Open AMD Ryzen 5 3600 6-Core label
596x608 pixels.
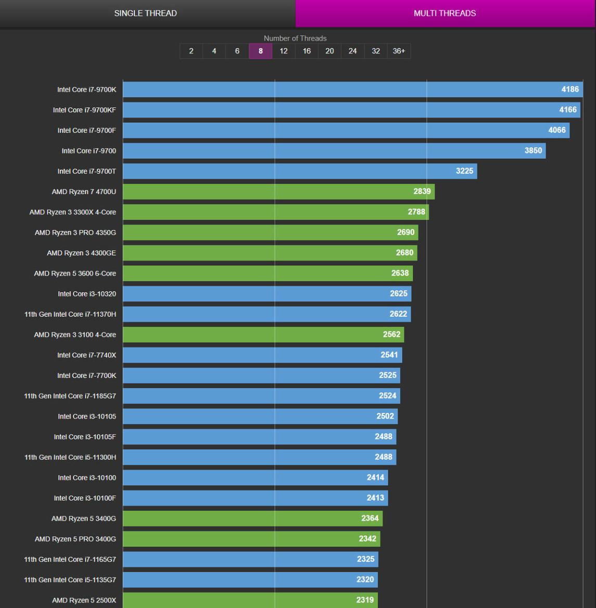click(75, 274)
